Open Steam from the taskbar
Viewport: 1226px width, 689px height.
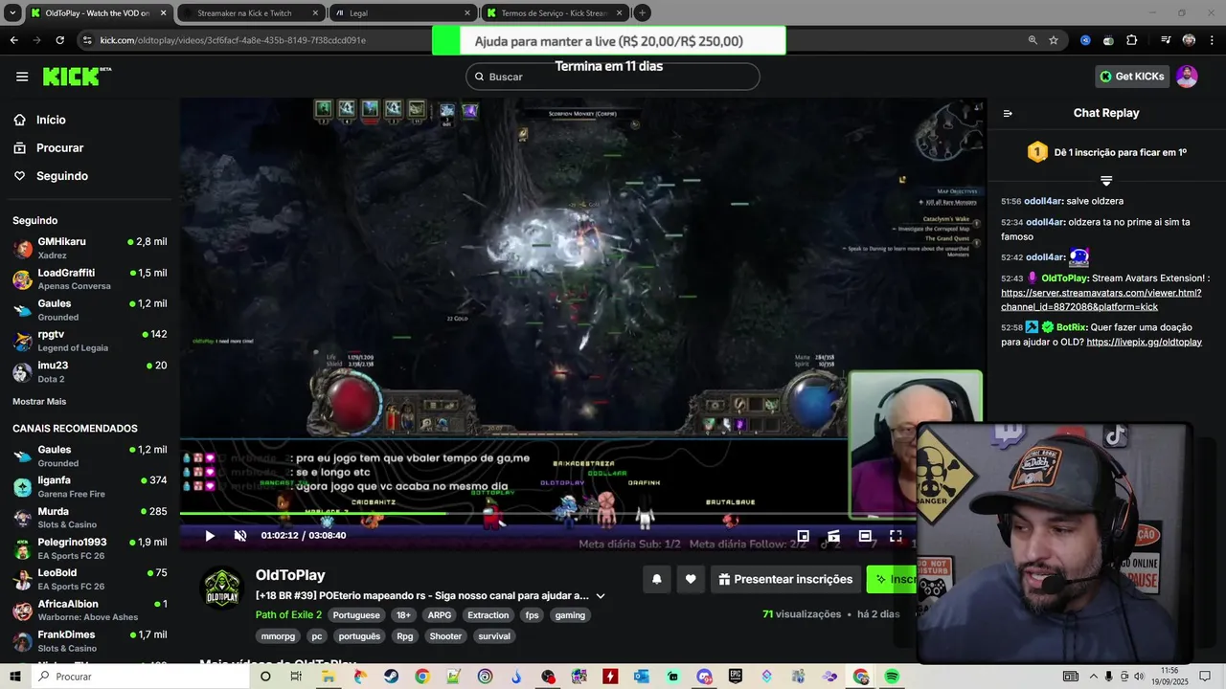(x=391, y=677)
